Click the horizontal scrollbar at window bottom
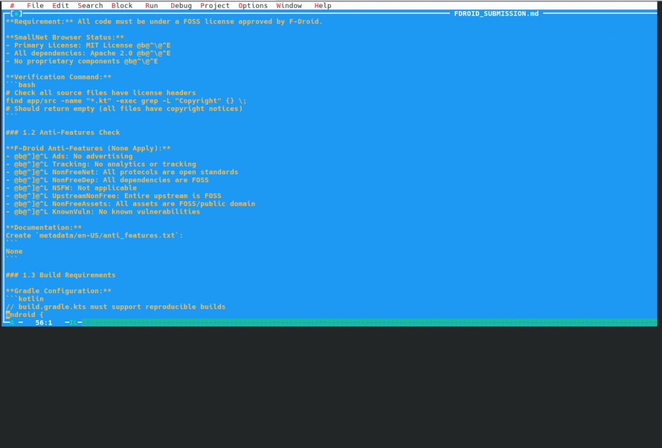662x448 pixels. 369,322
